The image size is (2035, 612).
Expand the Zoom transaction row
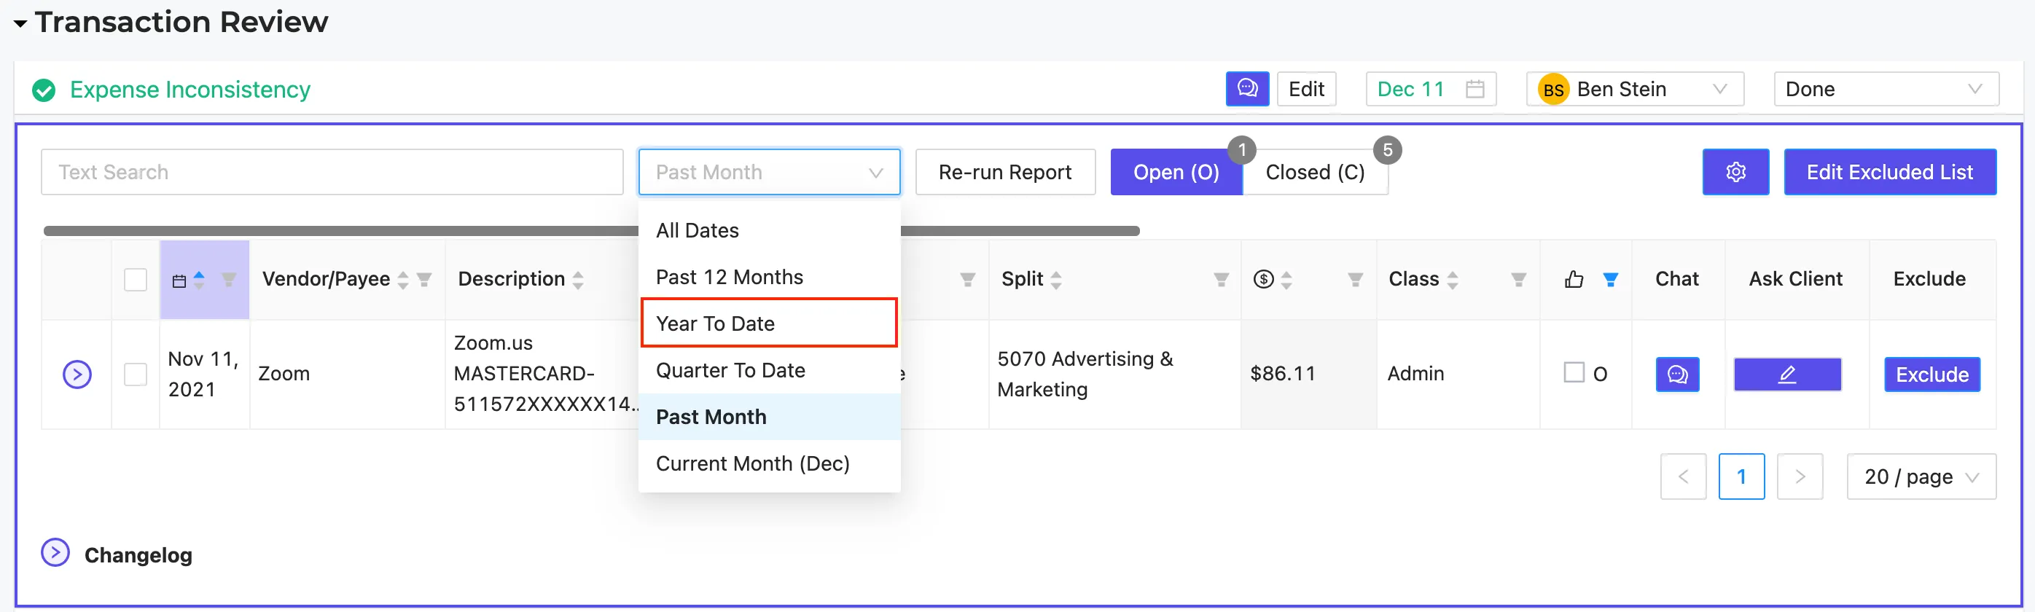pyautogui.click(x=77, y=374)
